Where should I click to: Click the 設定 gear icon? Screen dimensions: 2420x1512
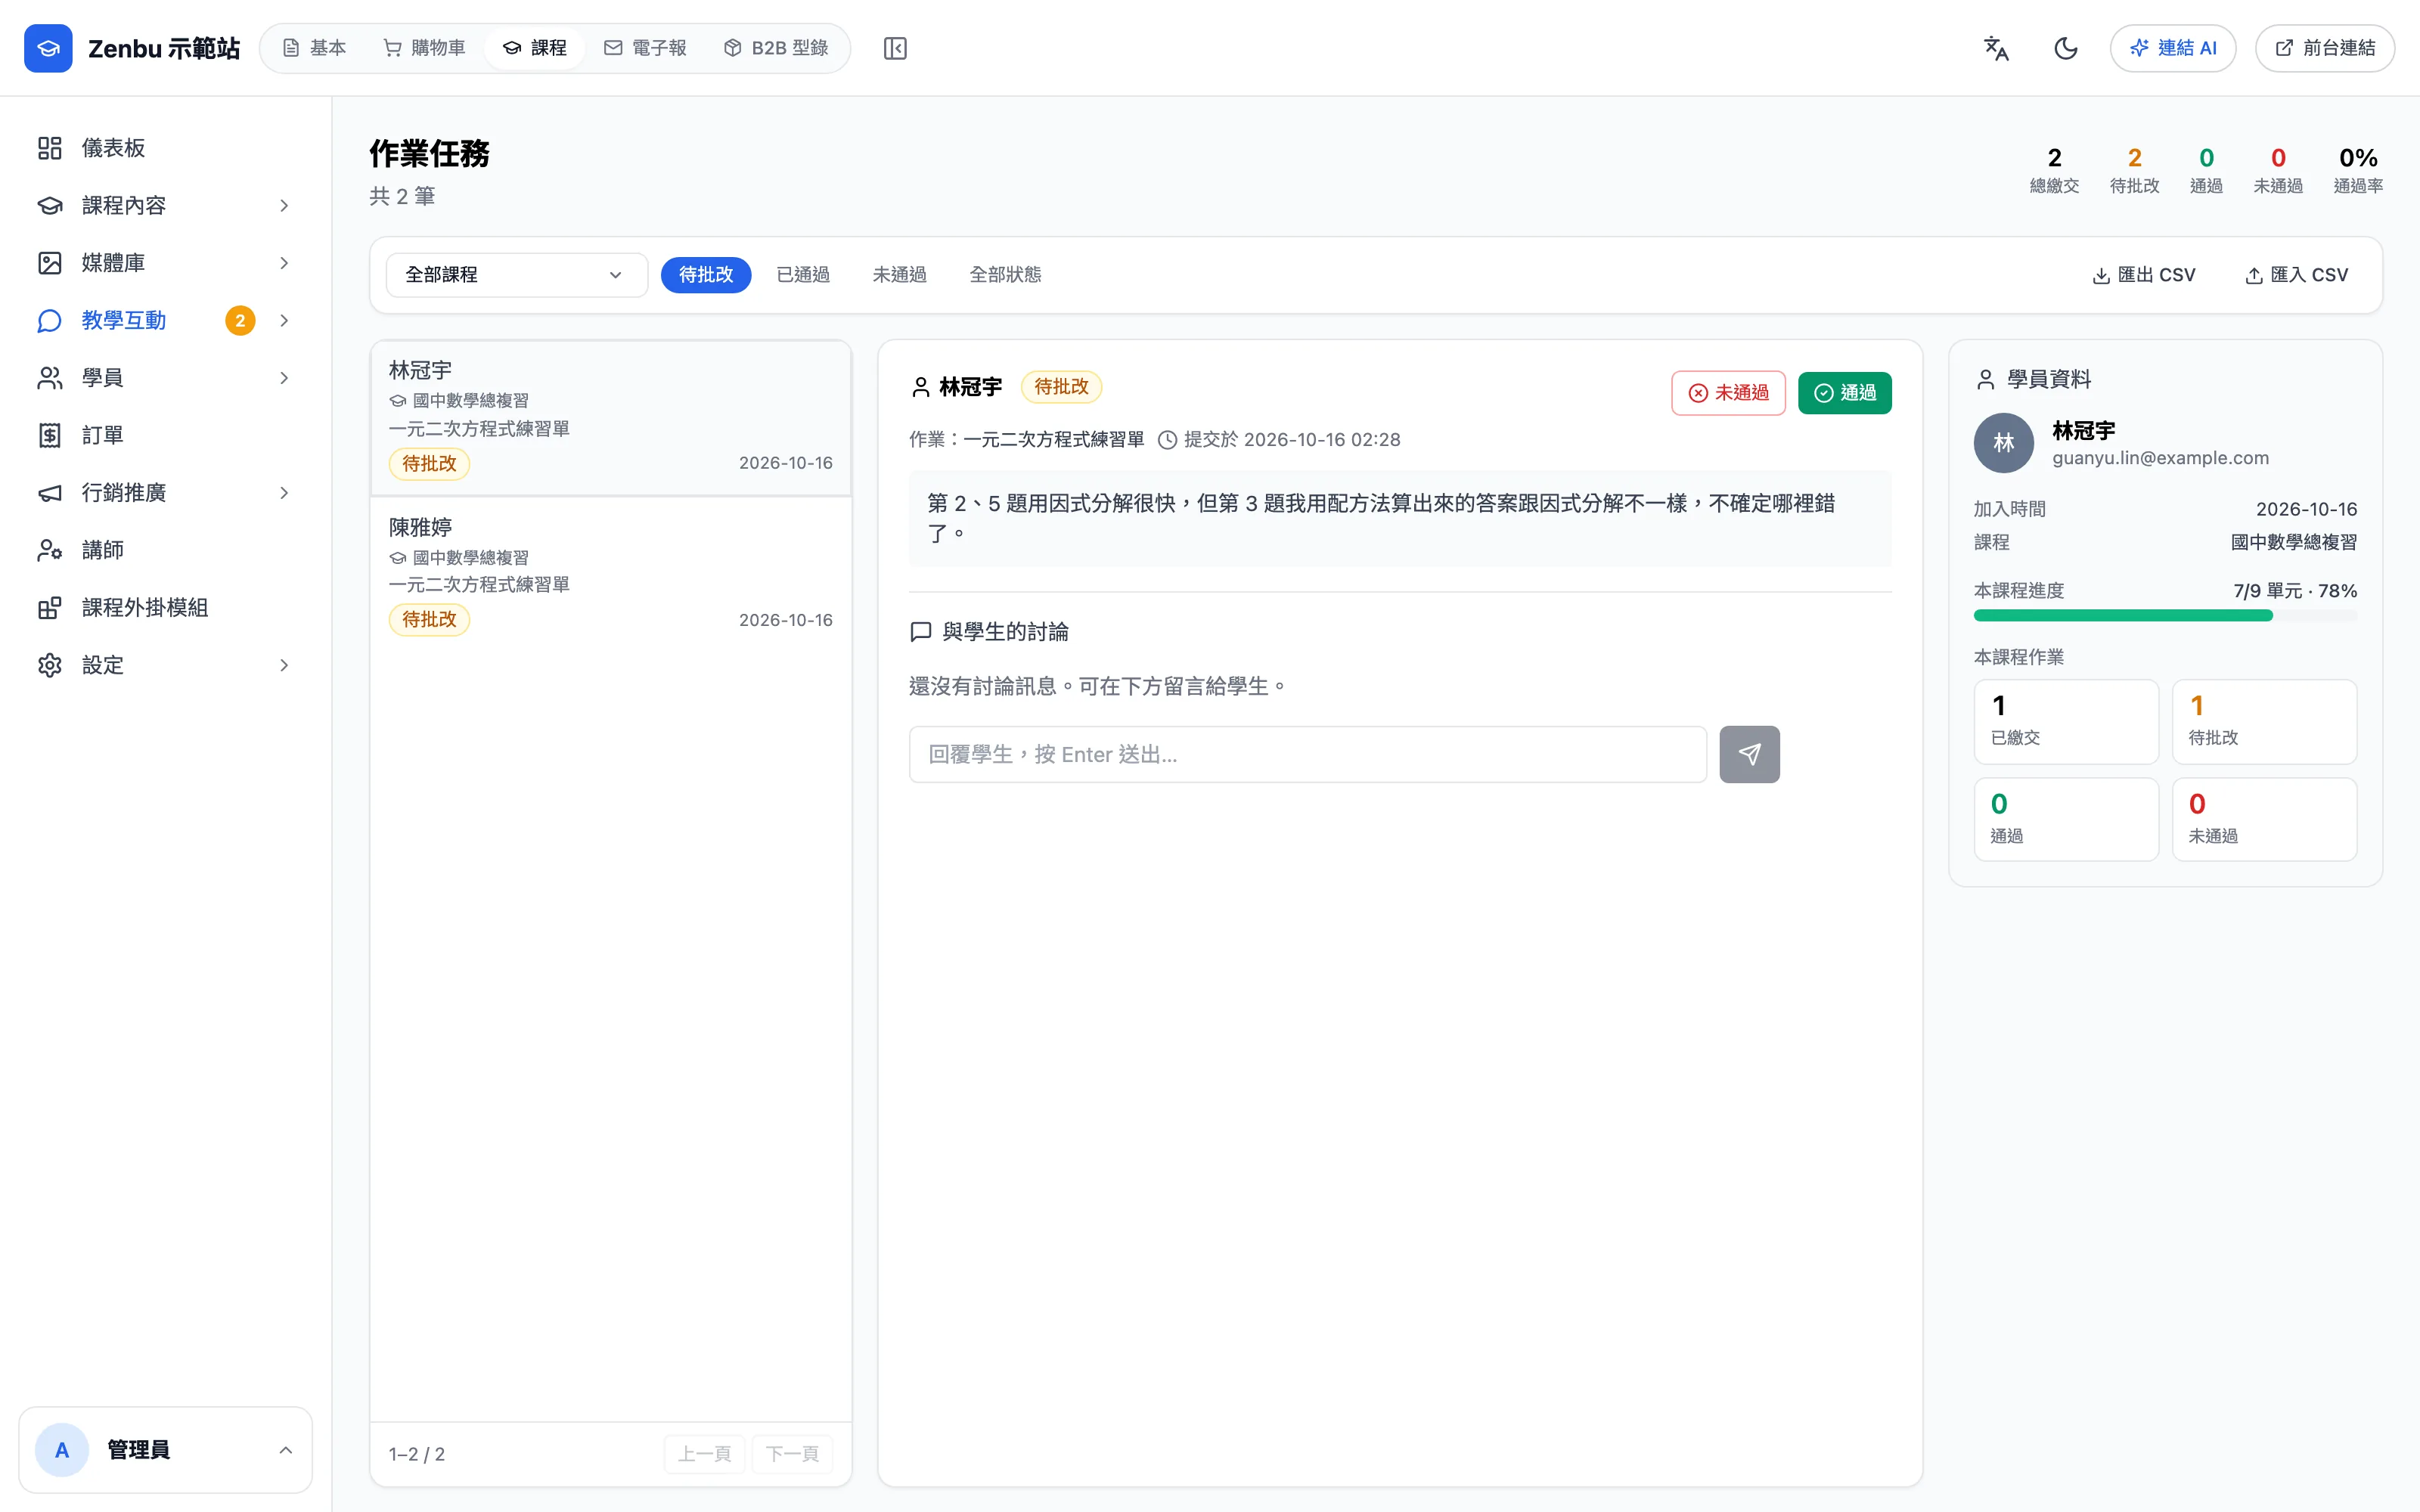[x=50, y=666]
